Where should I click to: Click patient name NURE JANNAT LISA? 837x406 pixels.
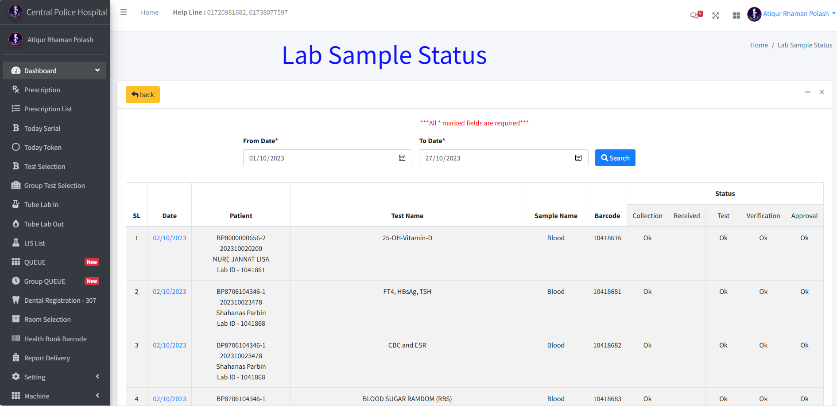pyautogui.click(x=241, y=259)
